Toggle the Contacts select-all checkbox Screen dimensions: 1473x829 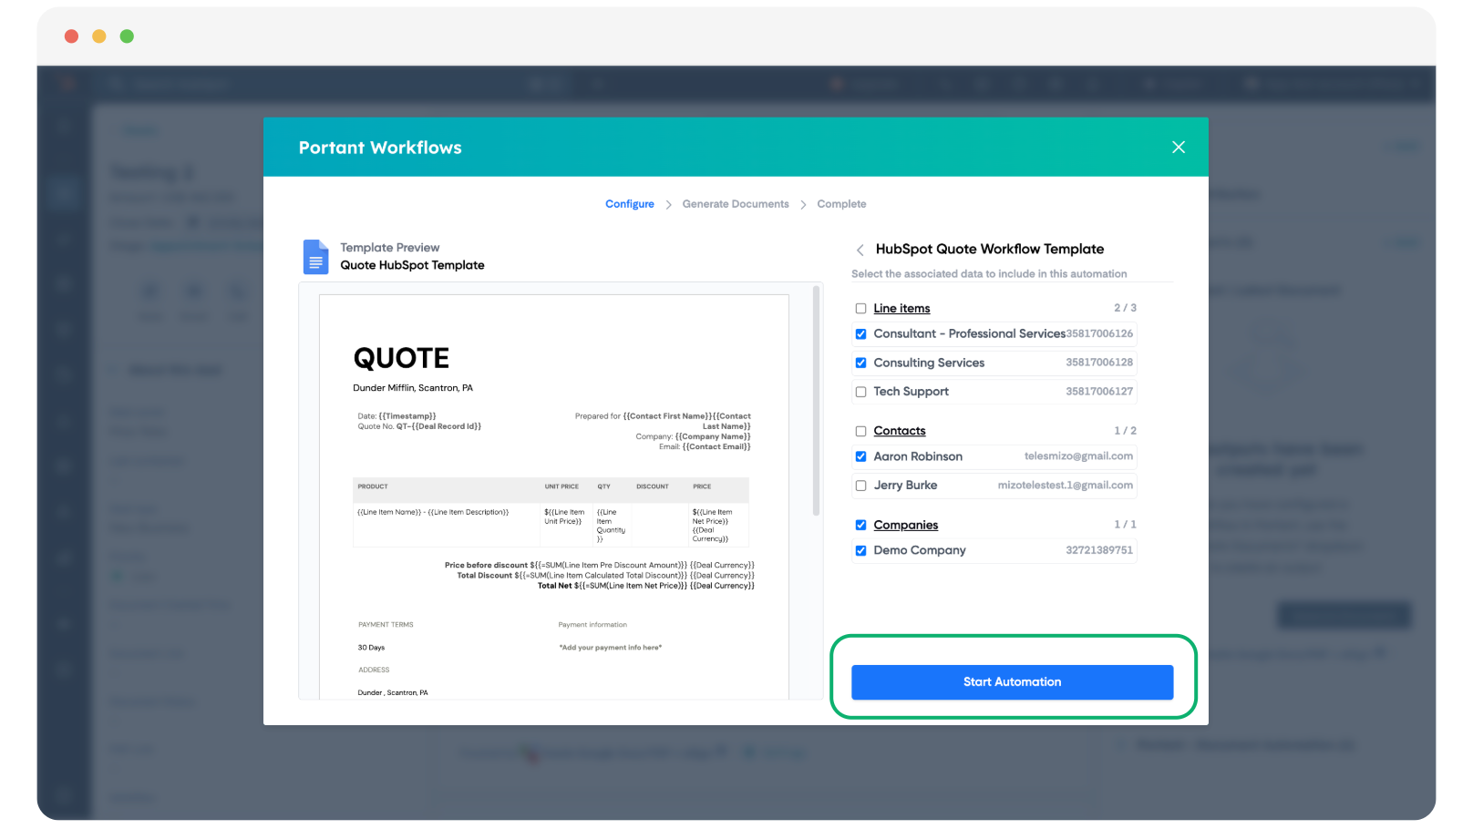[860, 431]
